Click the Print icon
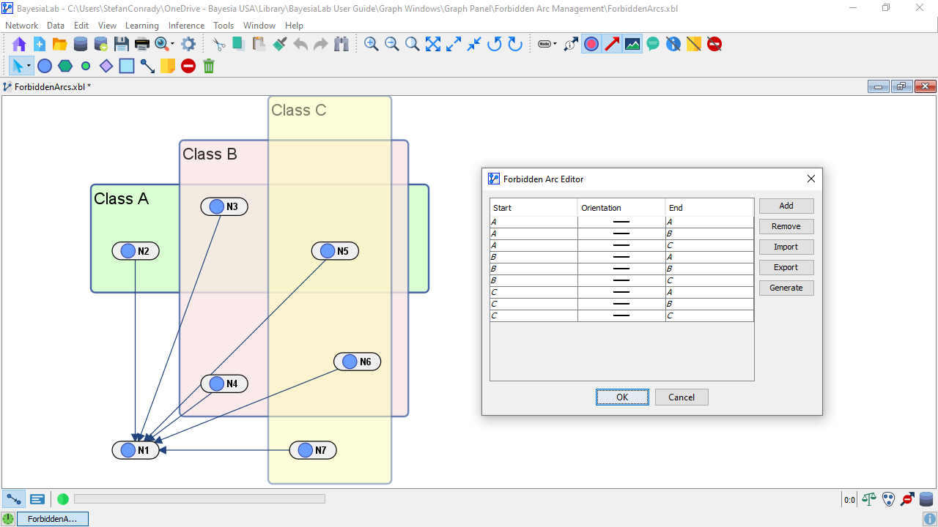The image size is (938, 527). pos(142,44)
